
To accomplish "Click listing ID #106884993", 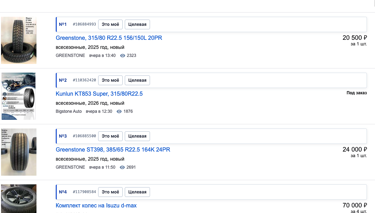I will tap(84, 24).
